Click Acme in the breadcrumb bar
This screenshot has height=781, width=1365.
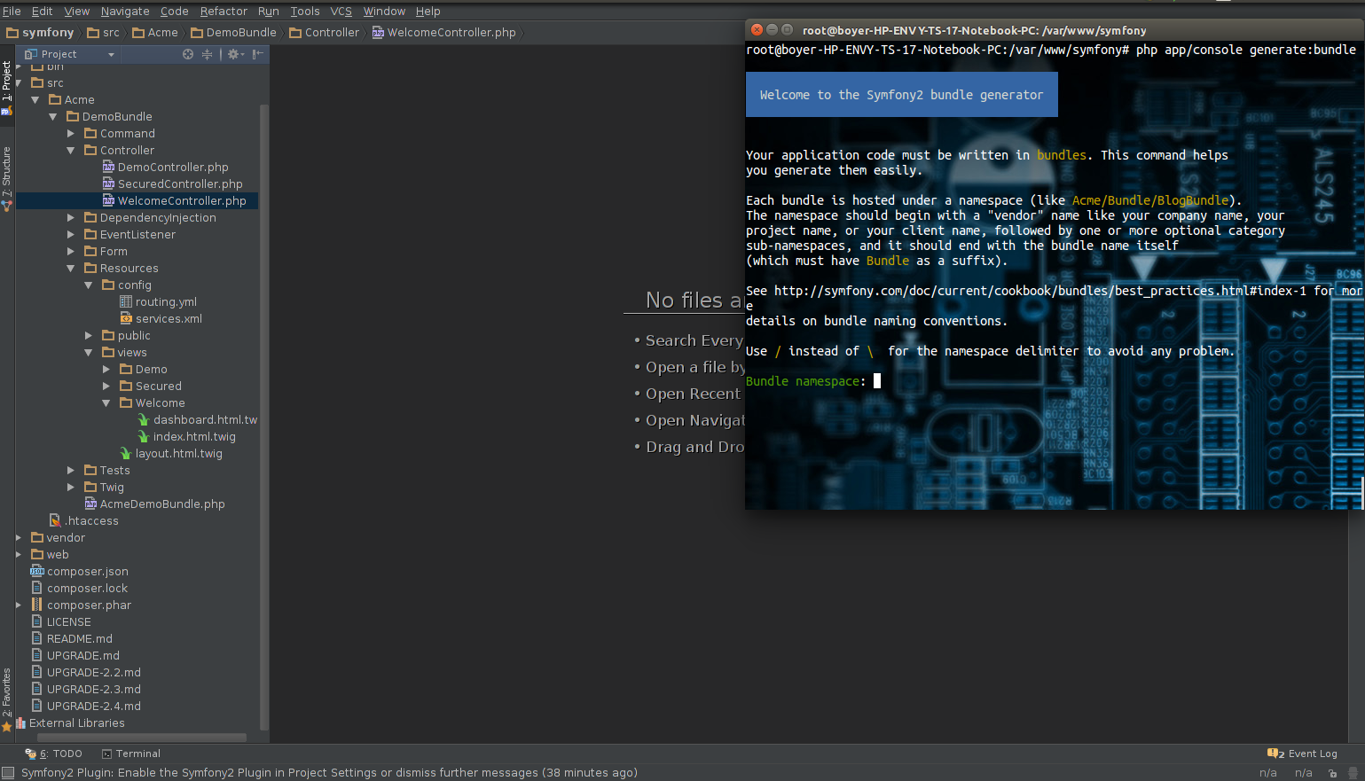click(155, 32)
